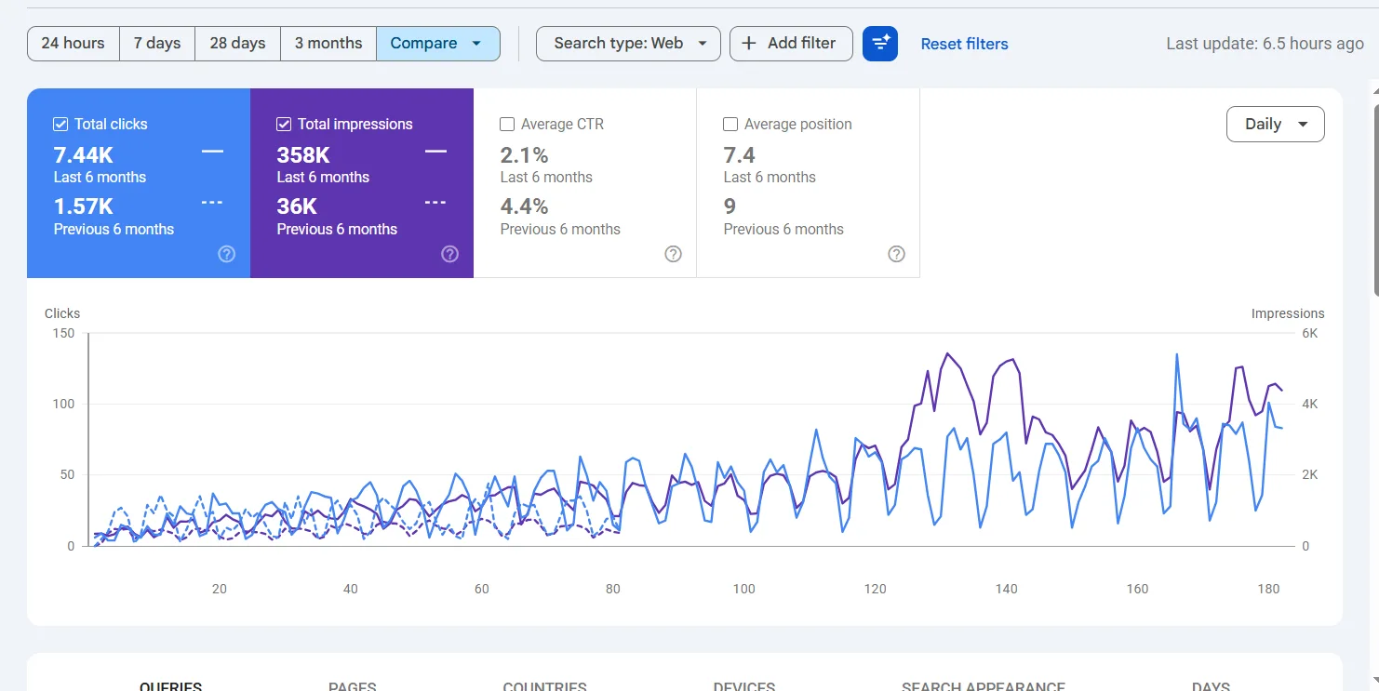
Task: Select the 3 months date range
Action: (328, 44)
